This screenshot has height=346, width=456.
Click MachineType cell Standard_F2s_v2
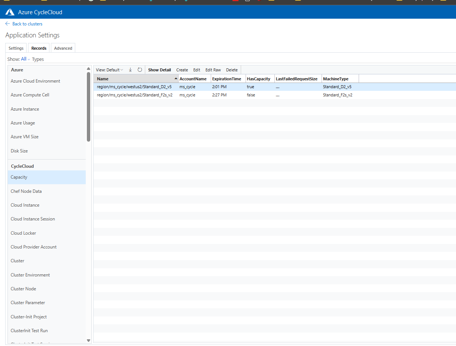pos(338,95)
